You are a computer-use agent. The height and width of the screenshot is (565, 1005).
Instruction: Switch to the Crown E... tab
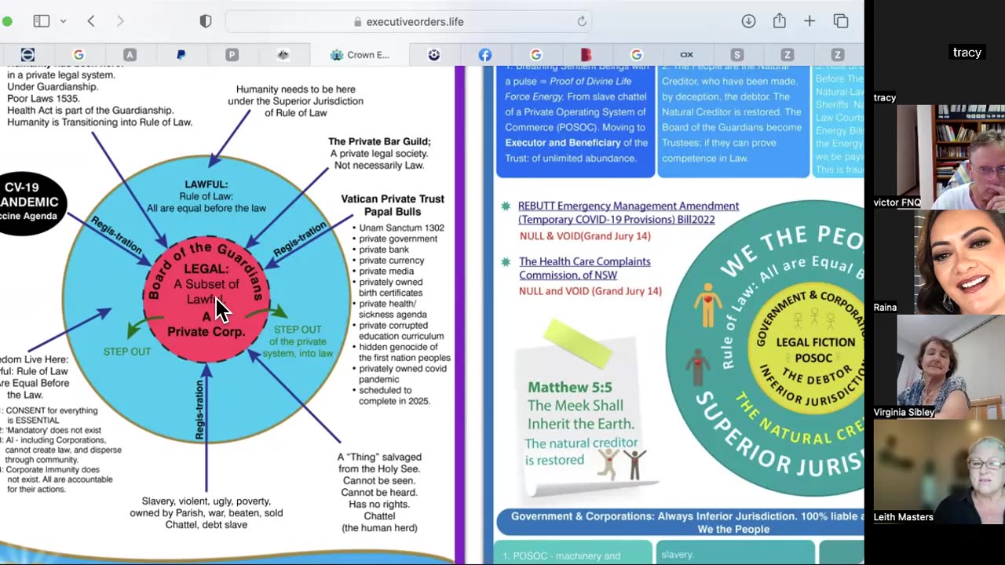click(360, 54)
